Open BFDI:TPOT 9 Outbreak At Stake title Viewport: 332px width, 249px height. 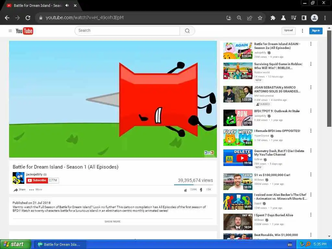277,111
